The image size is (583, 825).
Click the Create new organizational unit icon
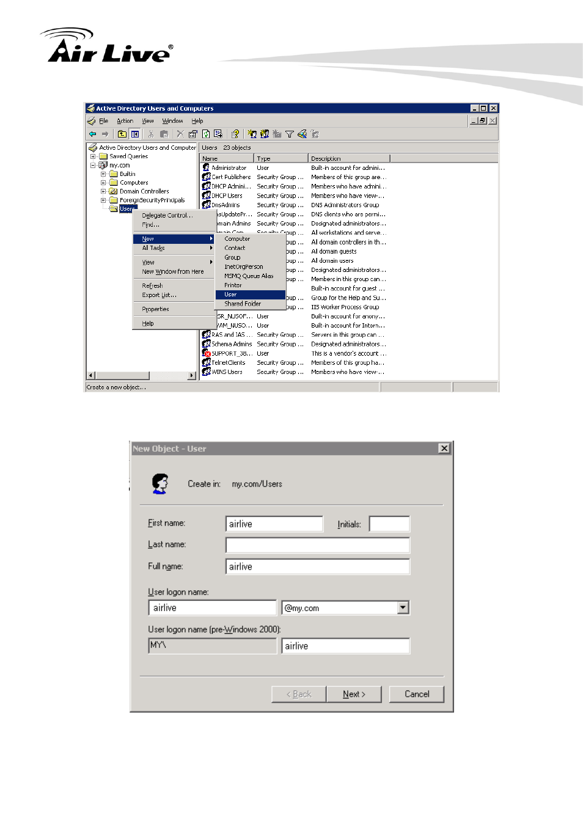click(x=277, y=134)
